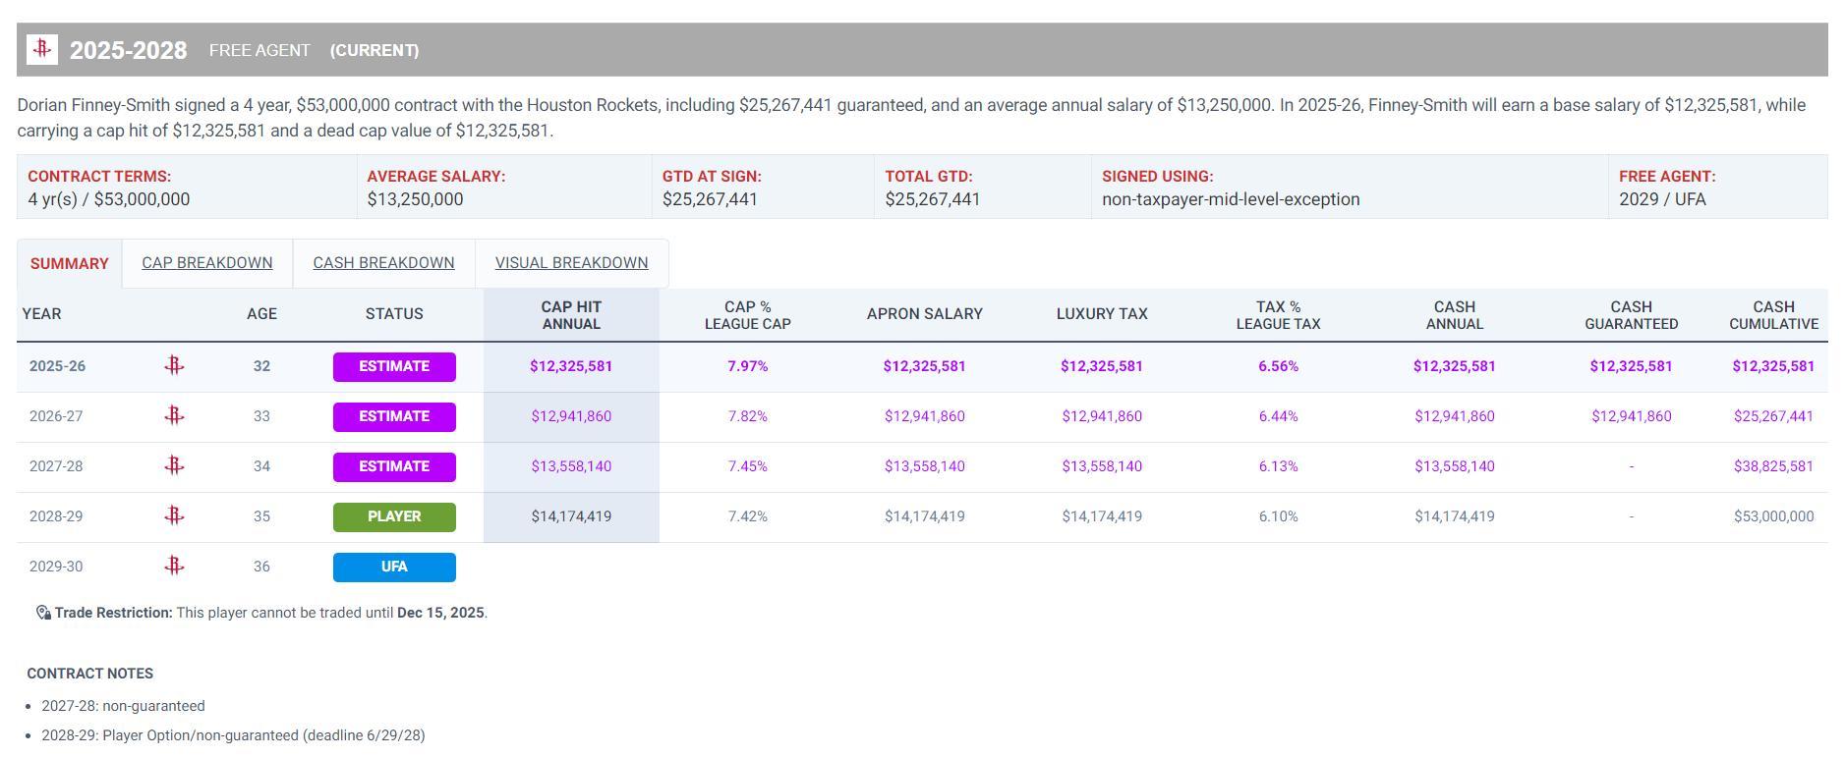Click the Rockets team icon in 2029-30 row
Image resolution: width=1845 pixels, height=757 pixels.
click(x=174, y=567)
